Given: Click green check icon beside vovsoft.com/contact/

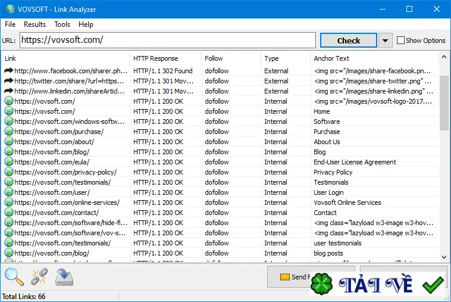Looking at the screenshot, I should (9, 213).
